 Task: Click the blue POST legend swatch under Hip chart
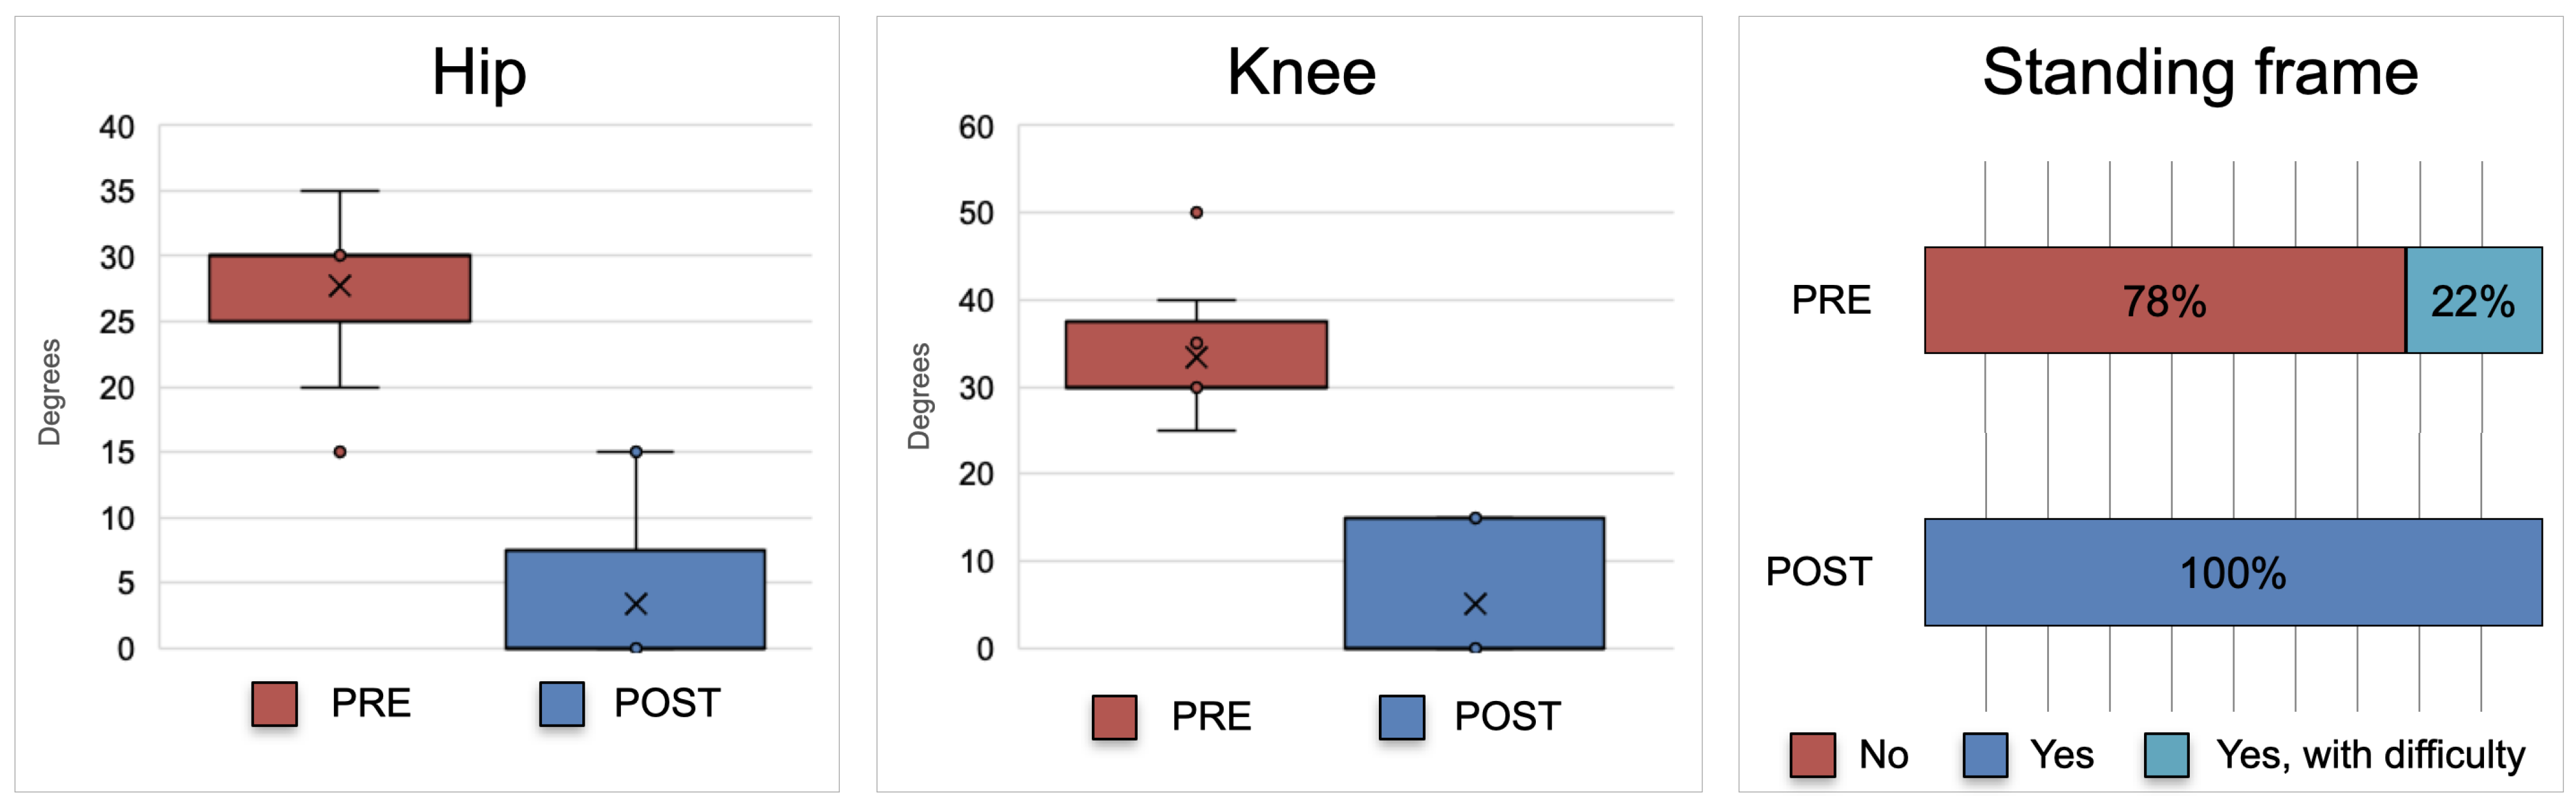[x=561, y=704]
